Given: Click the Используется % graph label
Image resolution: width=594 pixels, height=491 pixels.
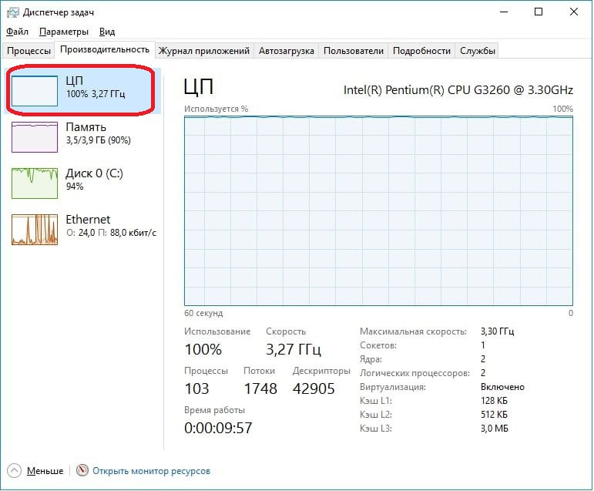Looking at the screenshot, I should tap(216, 109).
